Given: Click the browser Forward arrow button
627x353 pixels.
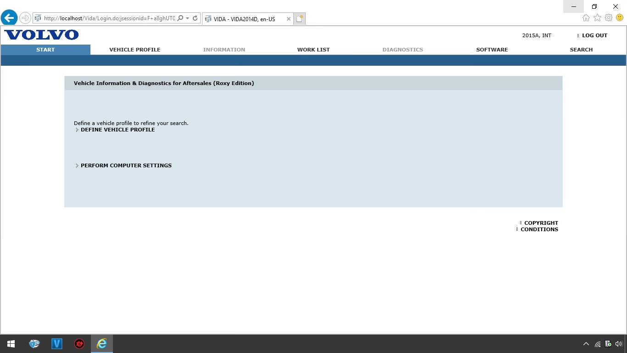Looking at the screenshot, I should click(x=25, y=18).
